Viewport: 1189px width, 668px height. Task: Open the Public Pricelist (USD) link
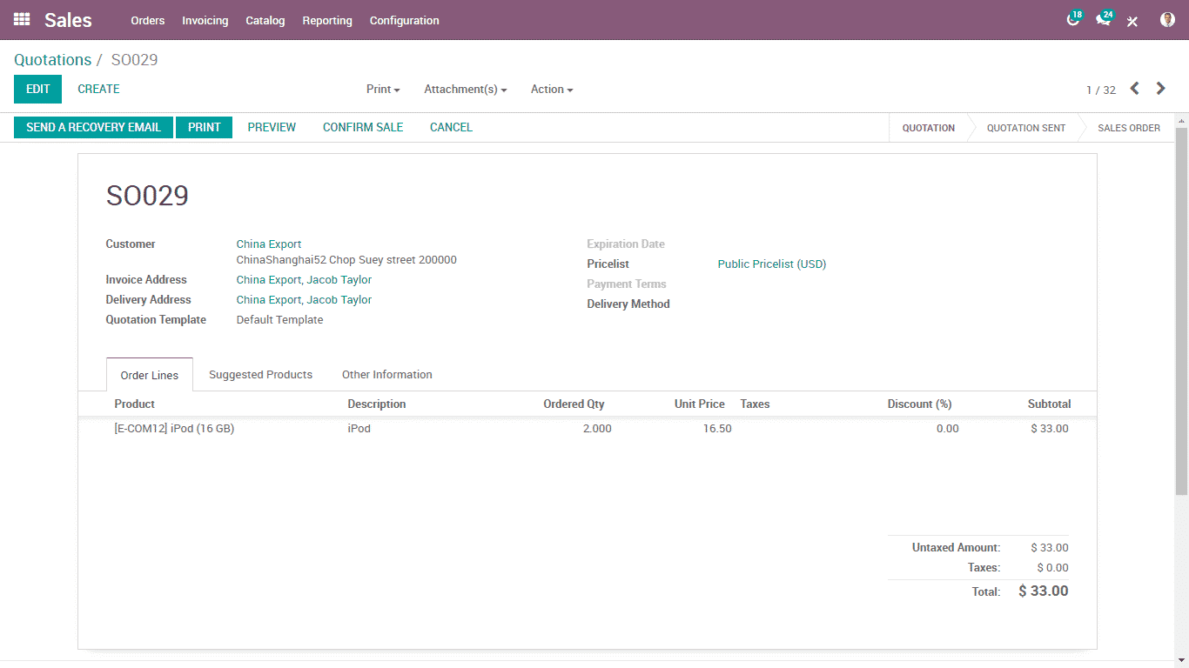coord(772,264)
